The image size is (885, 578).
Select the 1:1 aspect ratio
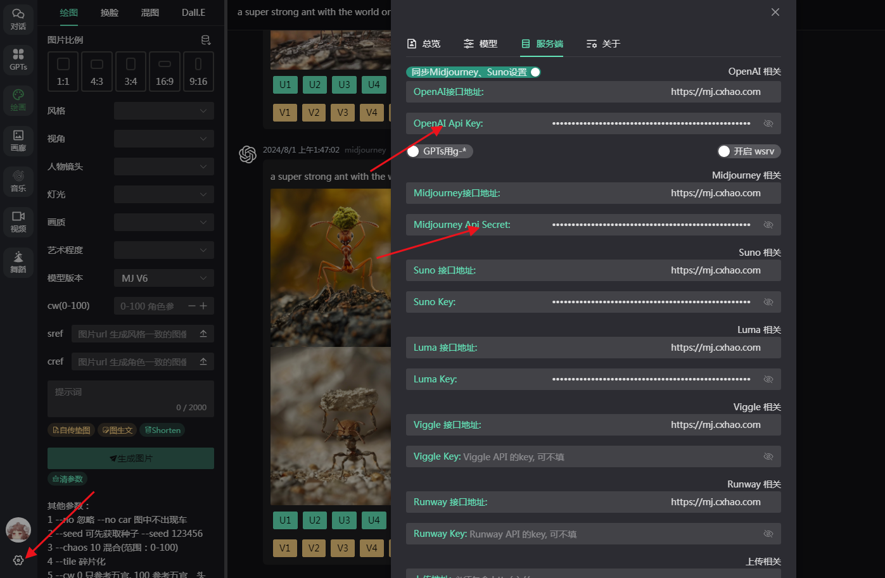click(63, 72)
